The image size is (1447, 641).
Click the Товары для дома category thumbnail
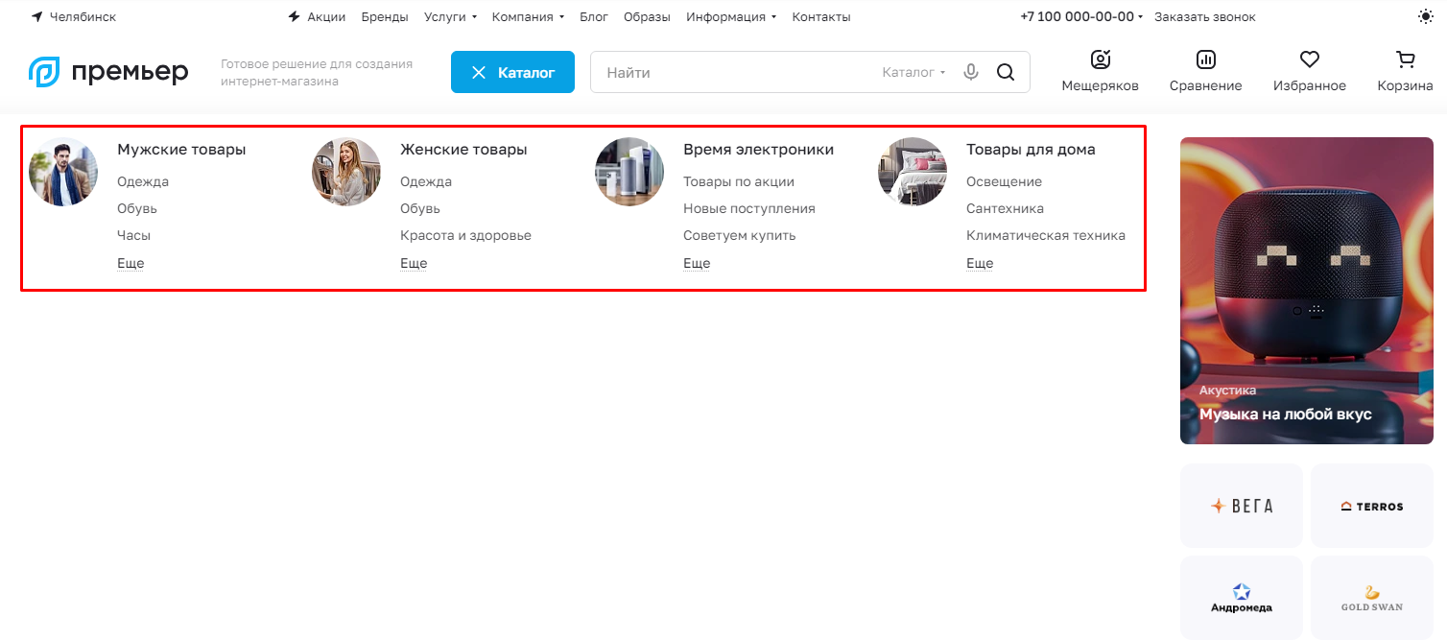pyautogui.click(x=913, y=172)
